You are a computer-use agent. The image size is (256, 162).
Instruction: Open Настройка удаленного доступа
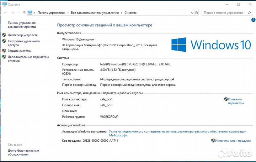click(24, 43)
